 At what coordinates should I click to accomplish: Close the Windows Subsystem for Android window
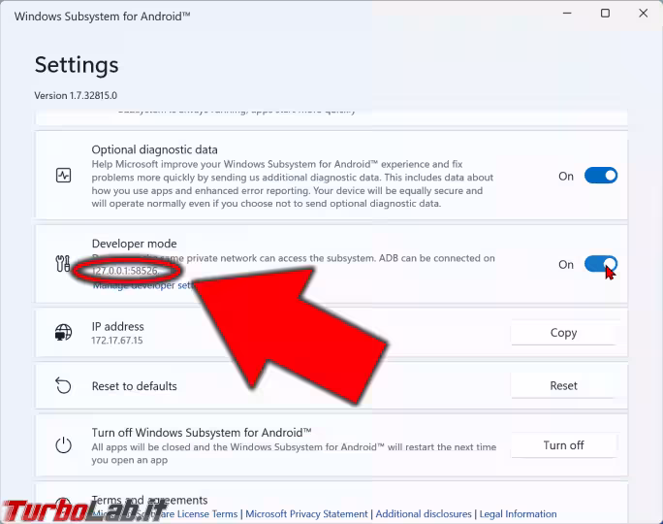pos(643,14)
